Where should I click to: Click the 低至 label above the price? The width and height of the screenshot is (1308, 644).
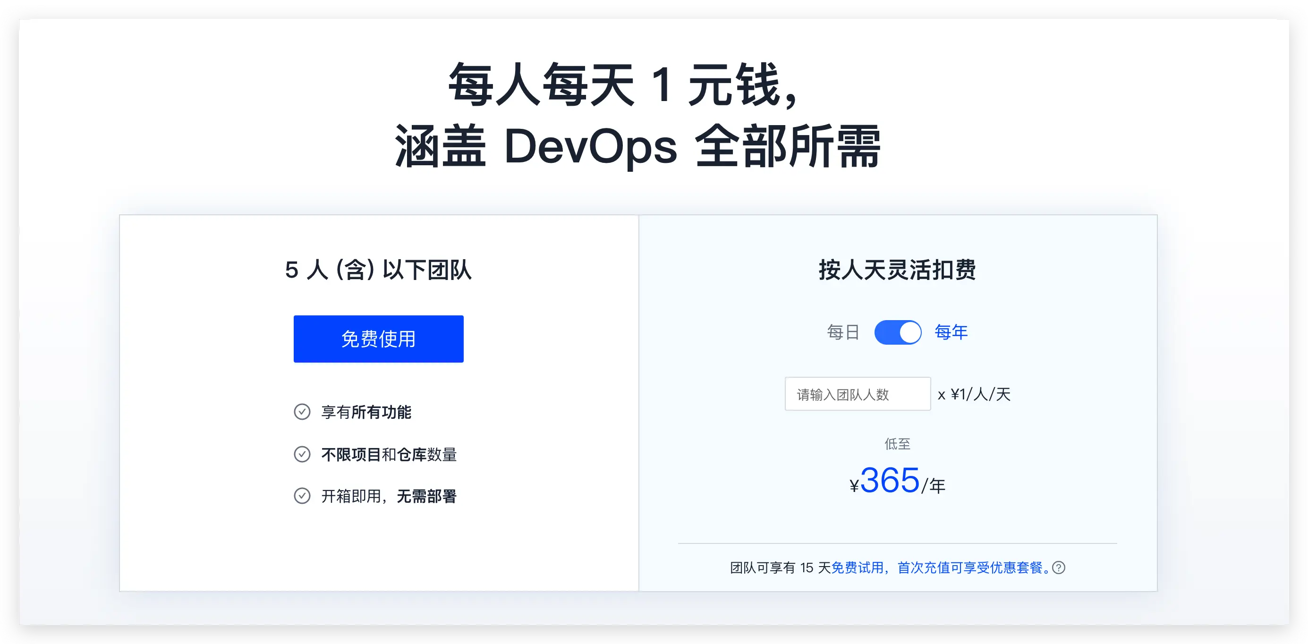[897, 444]
